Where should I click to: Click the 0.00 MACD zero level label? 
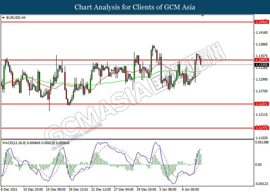click(258, 165)
